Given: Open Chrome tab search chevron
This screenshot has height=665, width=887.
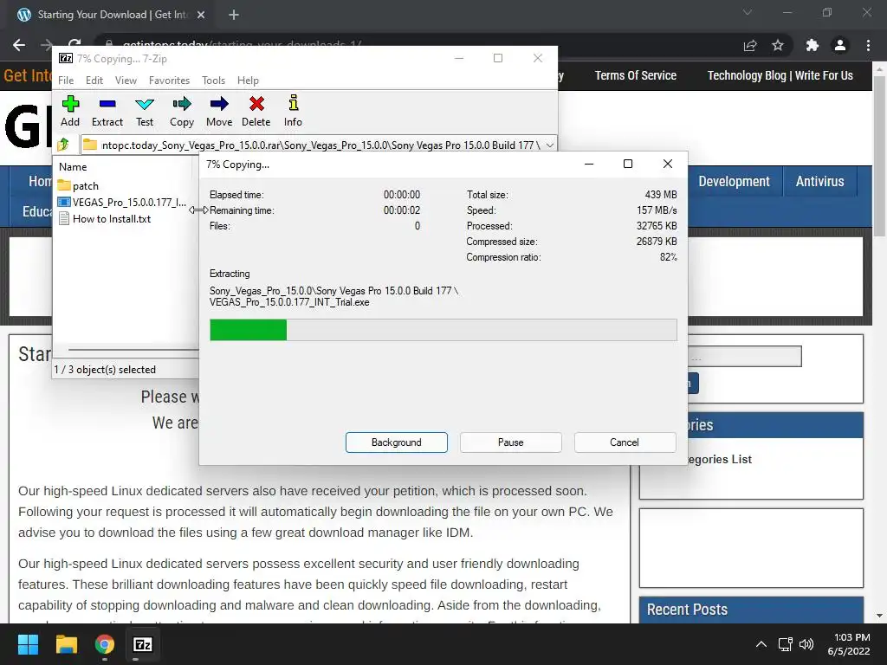Looking at the screenshot, I should pos(748,12).
